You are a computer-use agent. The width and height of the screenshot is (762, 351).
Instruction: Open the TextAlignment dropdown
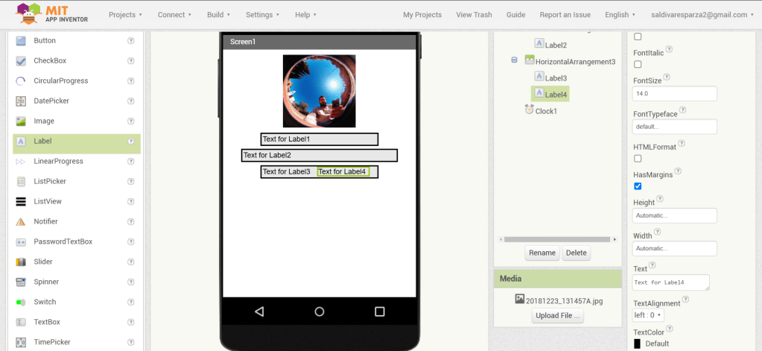pos(648,315)
